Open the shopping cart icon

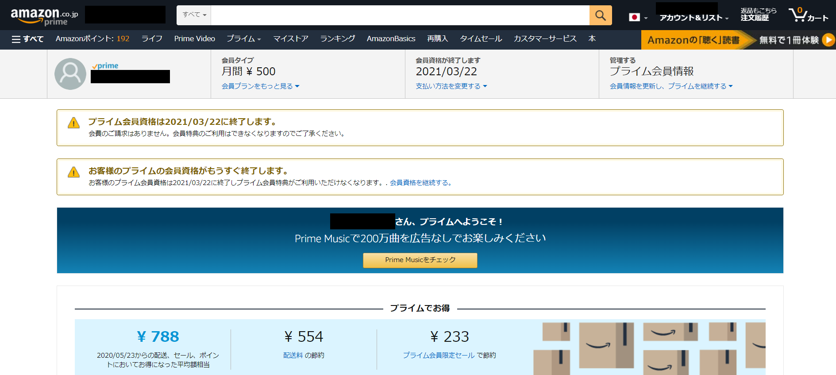808,15
